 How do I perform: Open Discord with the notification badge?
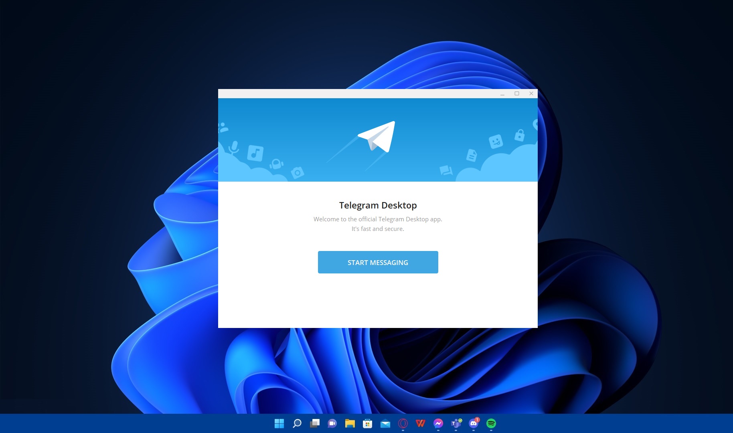pos(474,423)
